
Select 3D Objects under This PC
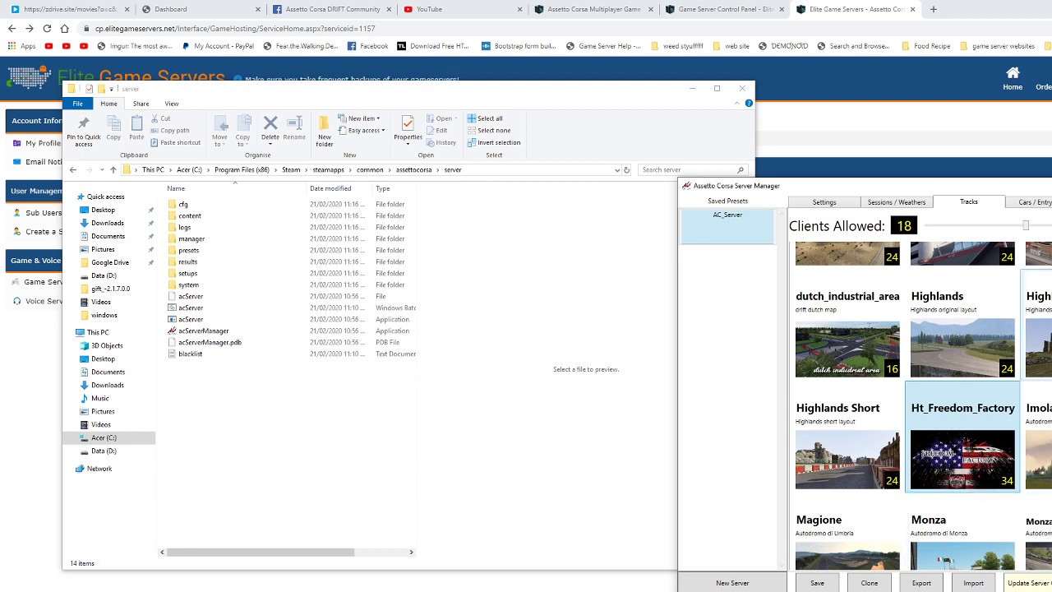tap(107, 345)
